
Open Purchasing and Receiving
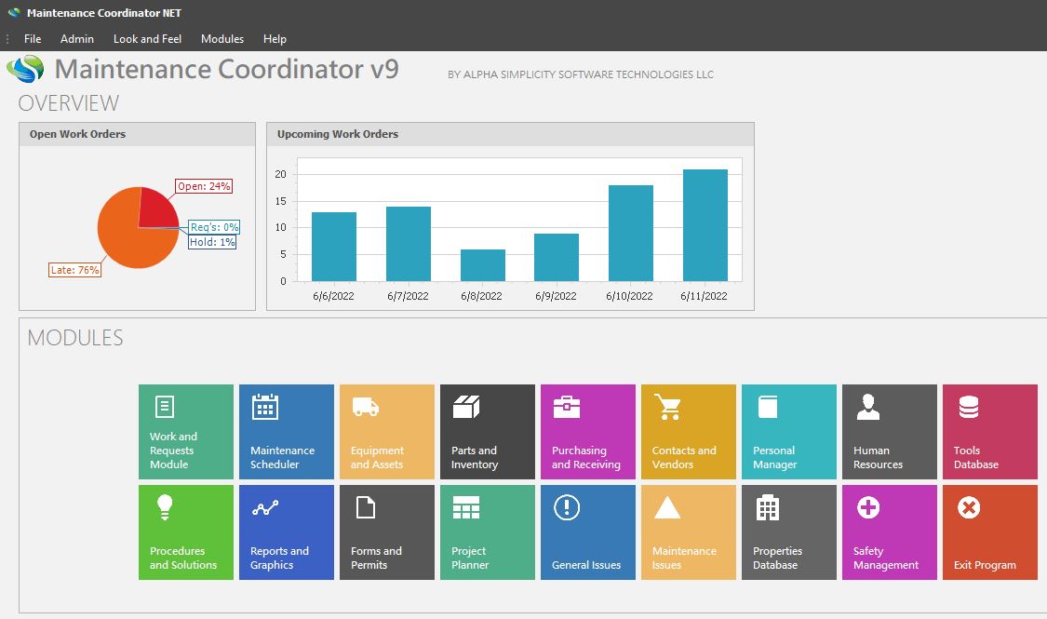pos(587,431)
